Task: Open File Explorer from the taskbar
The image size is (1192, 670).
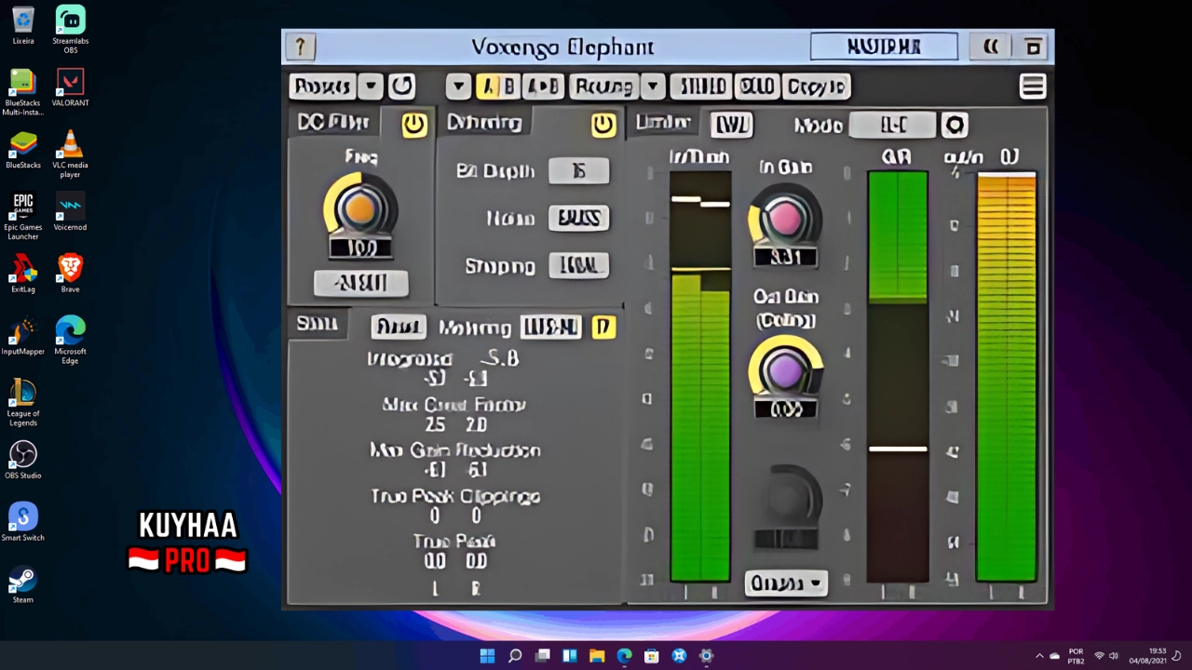Action: (x=597, y=656)
